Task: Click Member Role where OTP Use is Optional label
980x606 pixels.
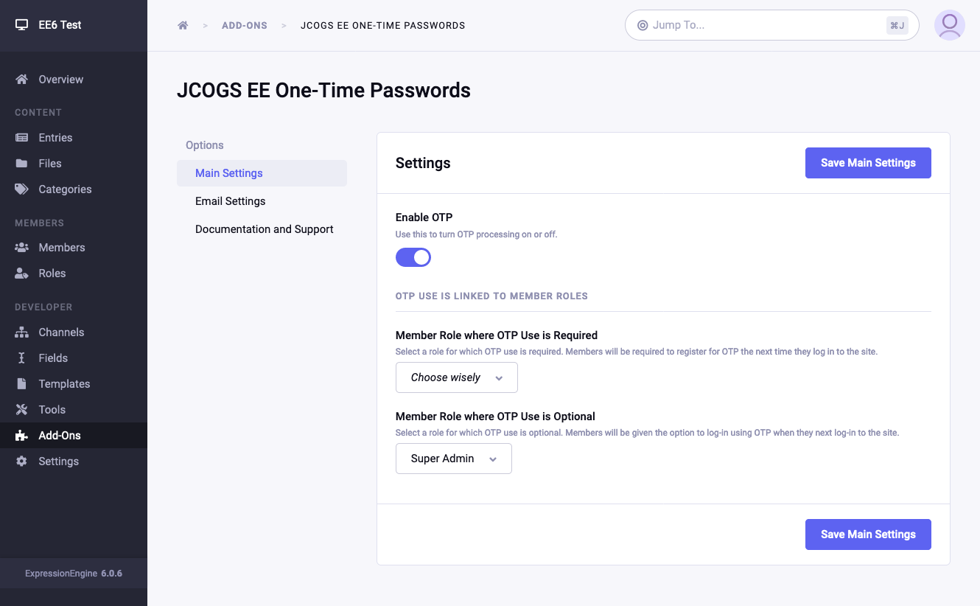Action: [x=495, y=417]
